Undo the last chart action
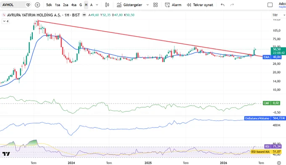This screenshot has width=286, height=165. (x=222, y=5)
